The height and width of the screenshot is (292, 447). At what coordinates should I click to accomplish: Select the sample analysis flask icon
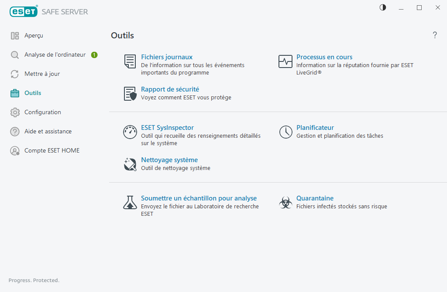pos(130,203)
